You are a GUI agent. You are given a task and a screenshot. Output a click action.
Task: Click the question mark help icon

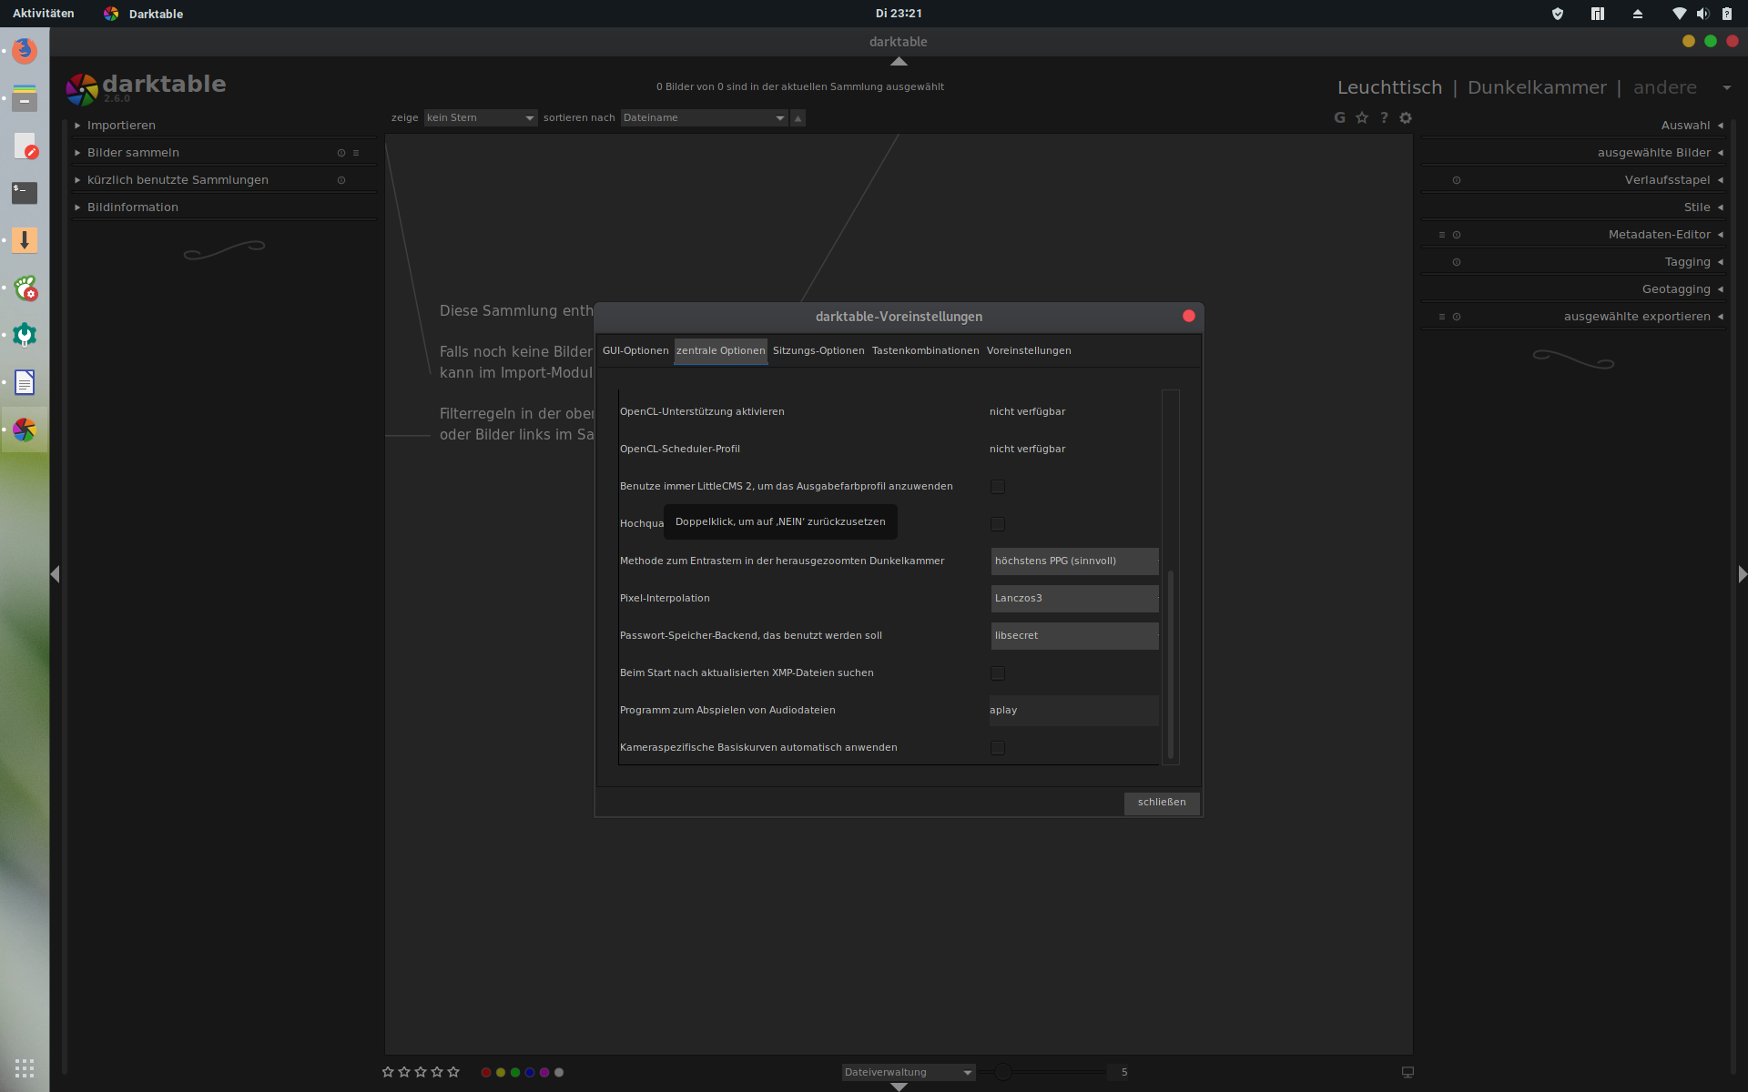[1384, 117]
